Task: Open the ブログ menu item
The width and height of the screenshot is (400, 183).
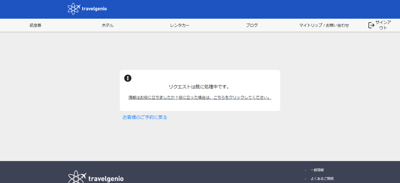Action: click(x=252, y=25)
